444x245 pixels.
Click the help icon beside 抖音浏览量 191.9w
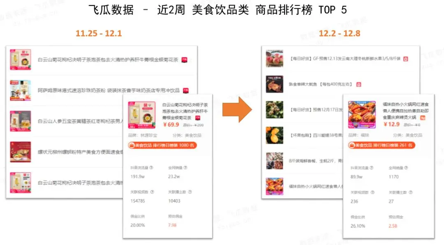click(151, 168)
